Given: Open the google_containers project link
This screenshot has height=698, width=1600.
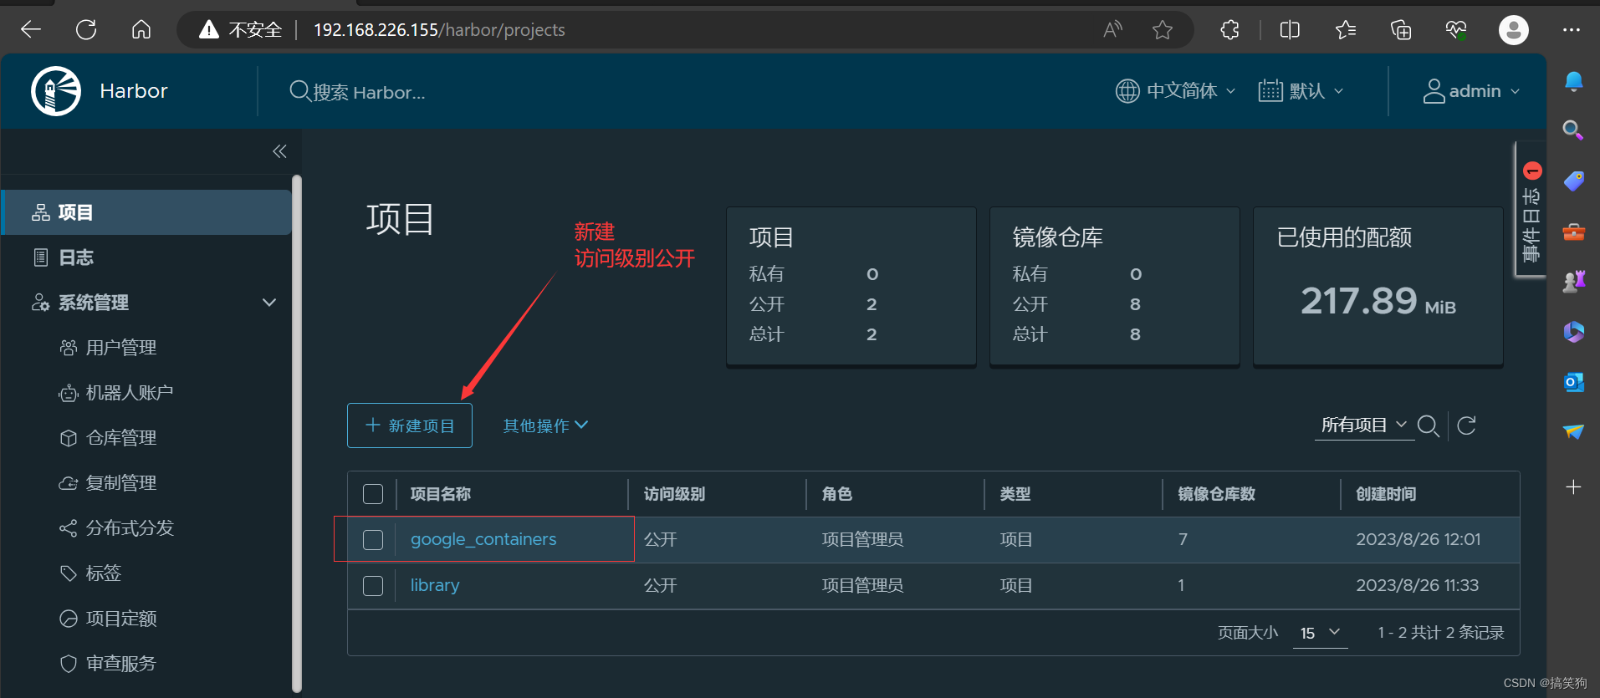Looking at the screenshot, I should 483,539.
